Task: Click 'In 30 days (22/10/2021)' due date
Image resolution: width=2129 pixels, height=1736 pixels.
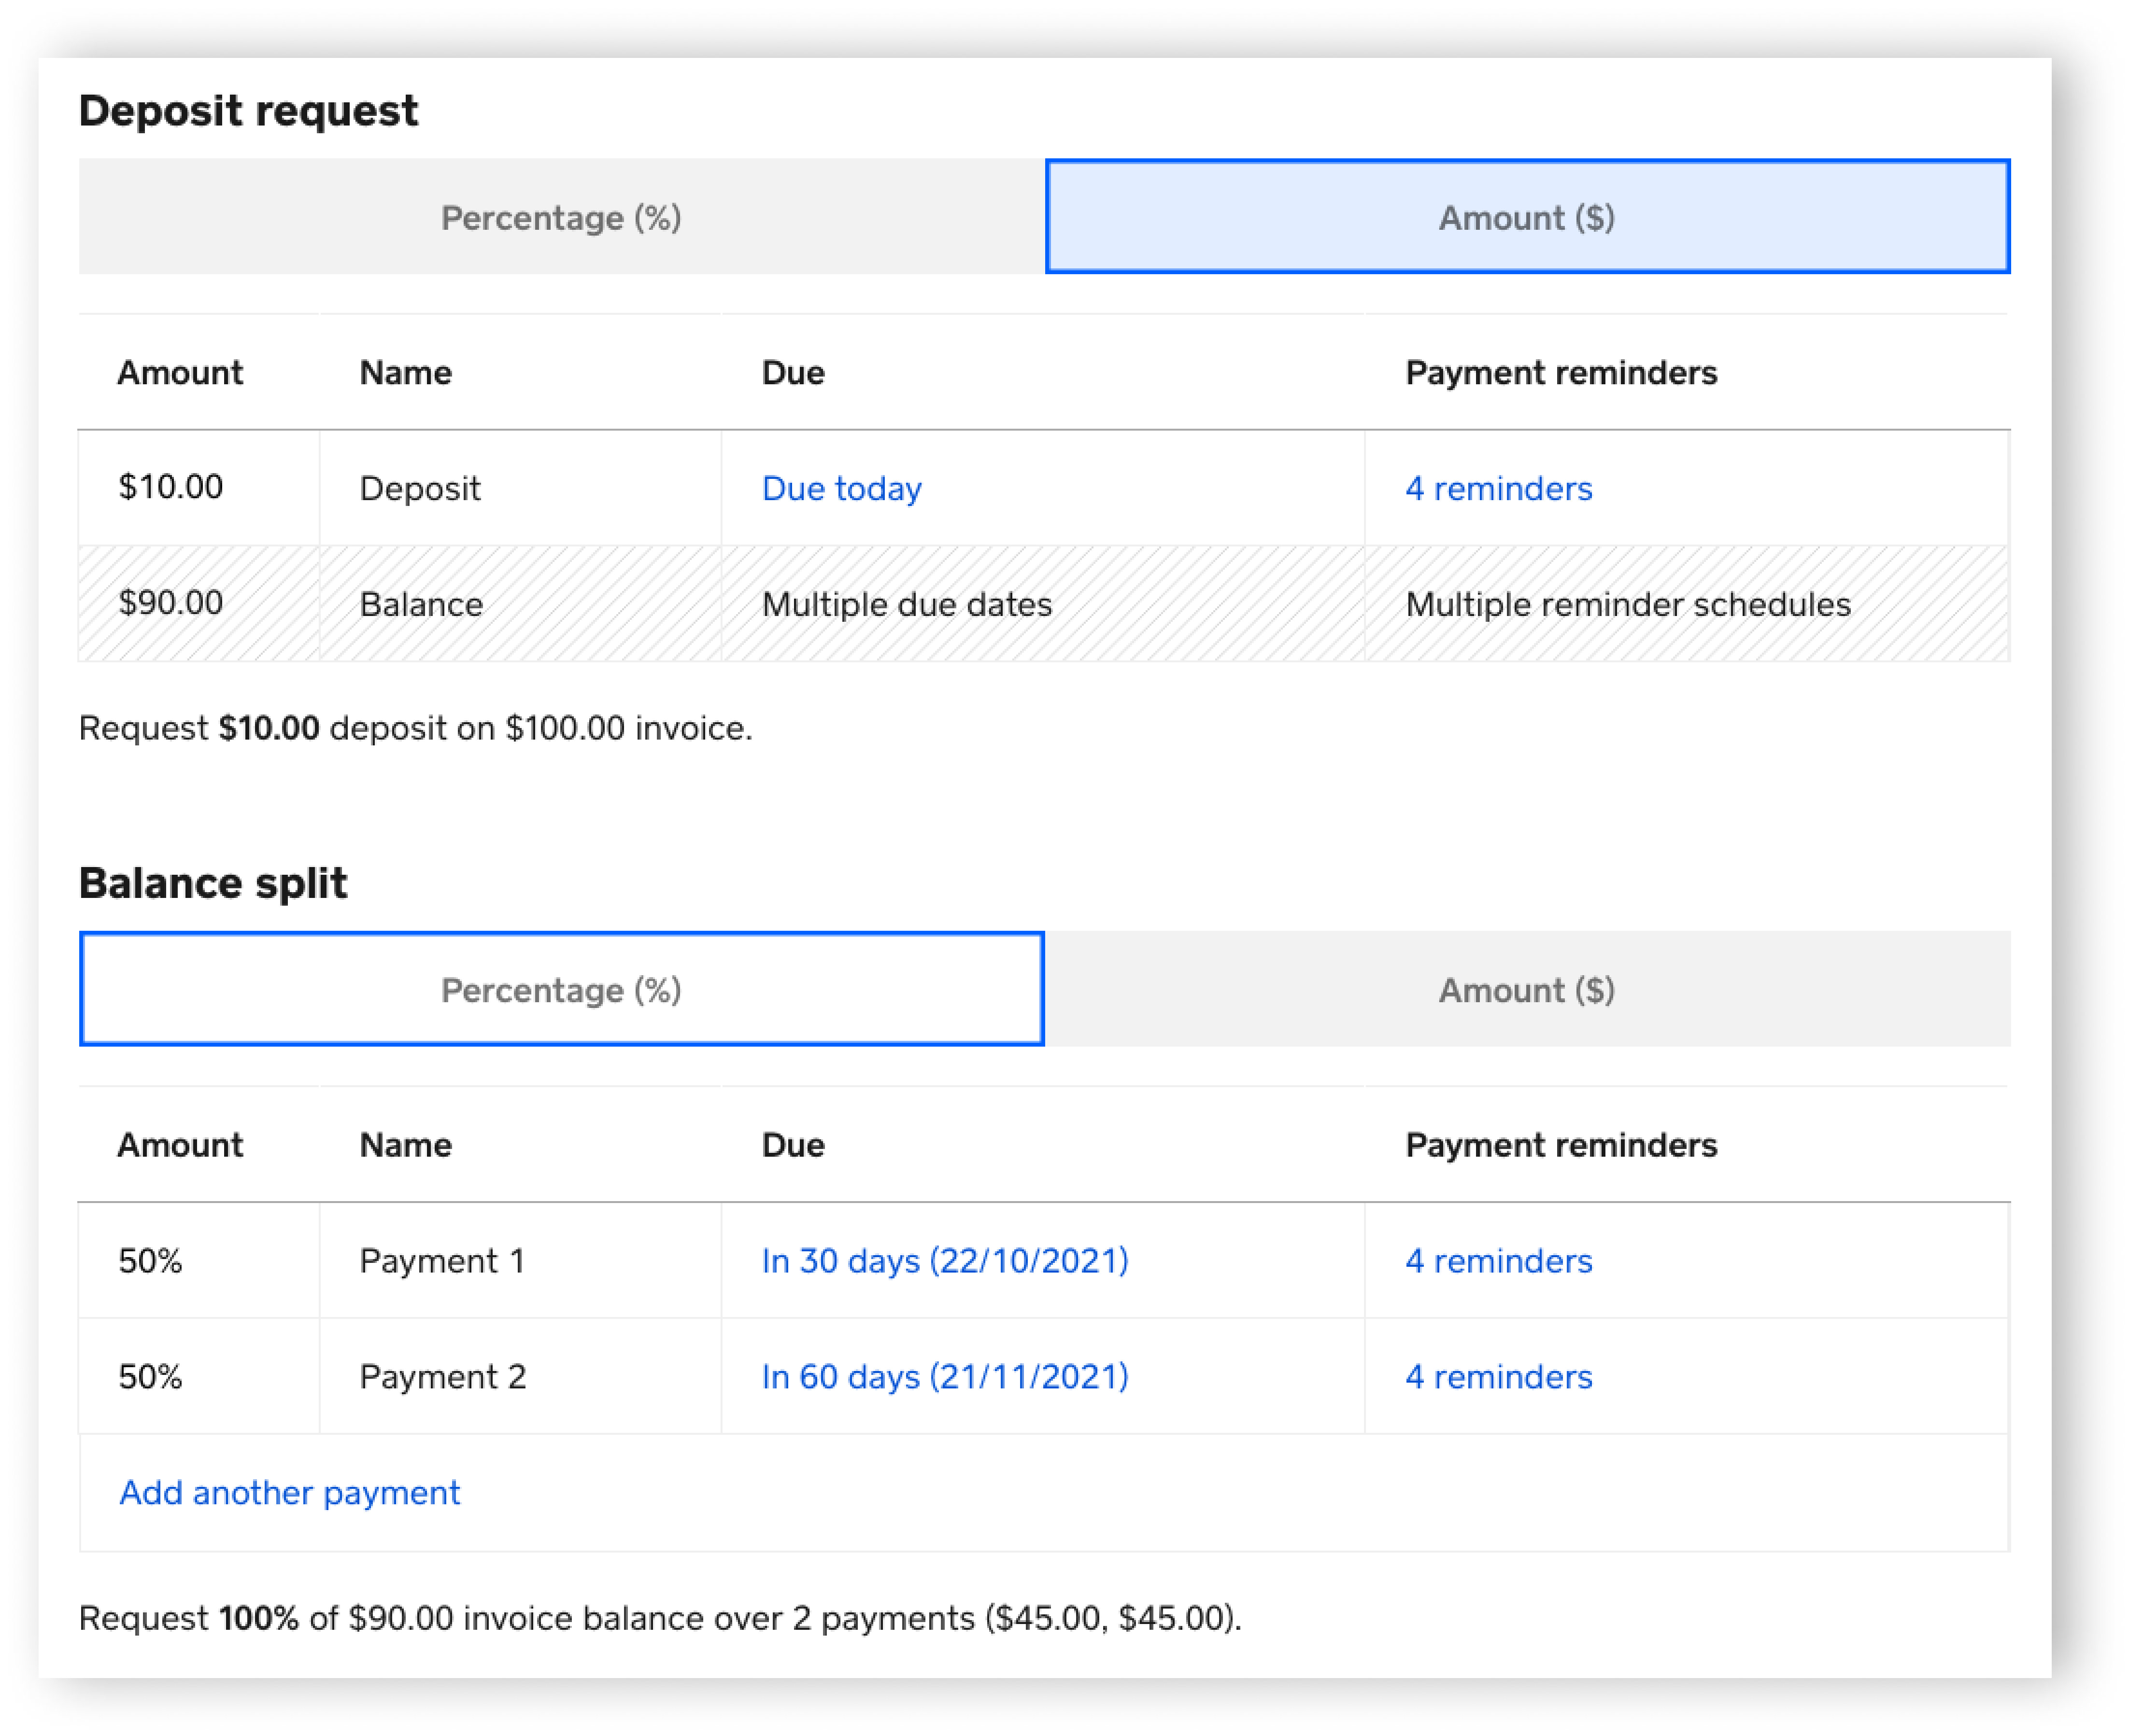Action: [944, 1260]
